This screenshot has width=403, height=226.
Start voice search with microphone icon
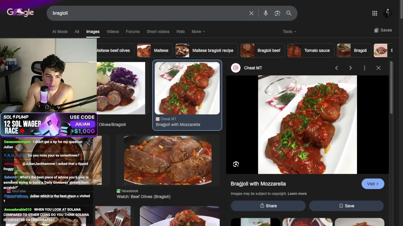(266, 13)
